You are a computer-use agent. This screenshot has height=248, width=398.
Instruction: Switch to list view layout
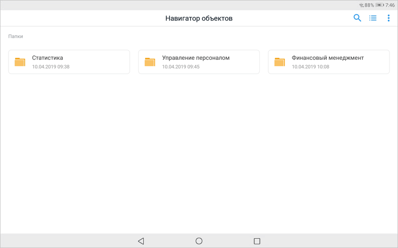[x=373, y=18]
